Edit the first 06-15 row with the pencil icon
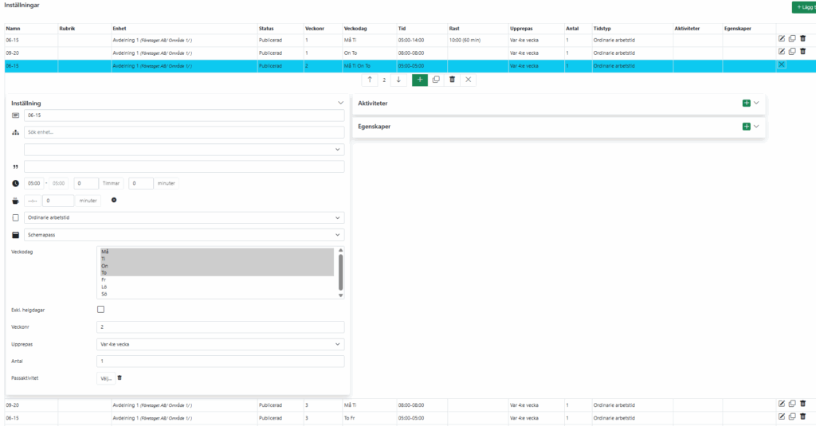 point(782,38)
